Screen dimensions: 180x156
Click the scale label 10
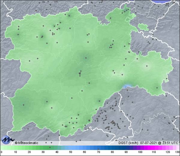click(x=16, y=152)
